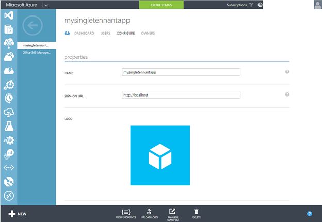Viewport: 322px width, 222px height.
Task: Click View Endpoints in bottom bar
Action: pos(126,214)
